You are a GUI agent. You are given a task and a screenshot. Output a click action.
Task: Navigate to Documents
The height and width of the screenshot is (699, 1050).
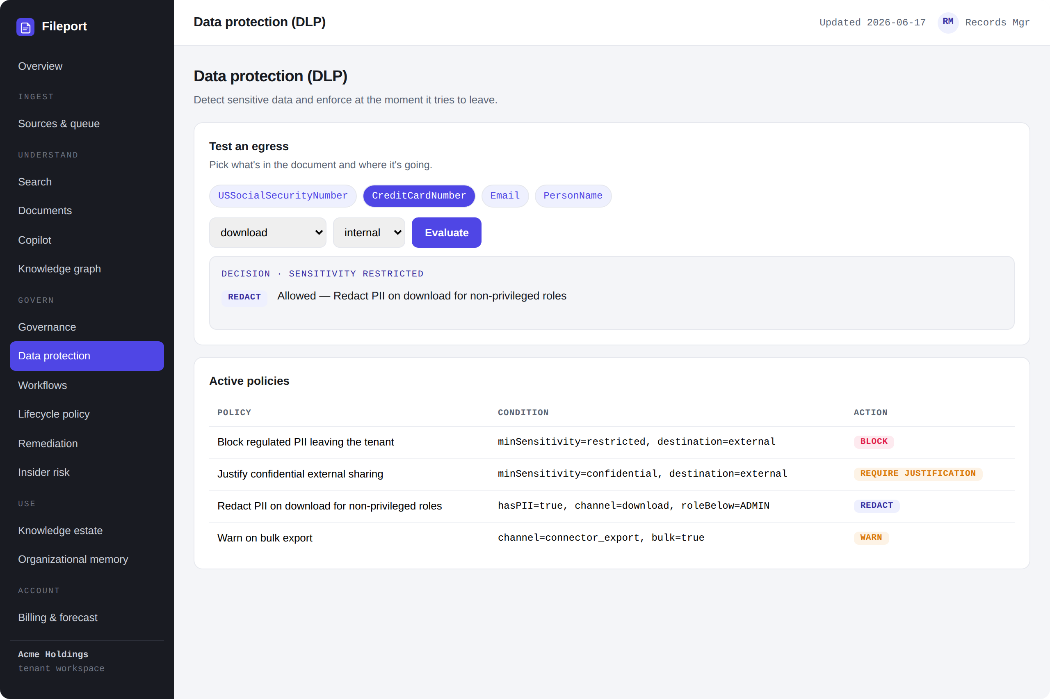[x=87, y=211]
